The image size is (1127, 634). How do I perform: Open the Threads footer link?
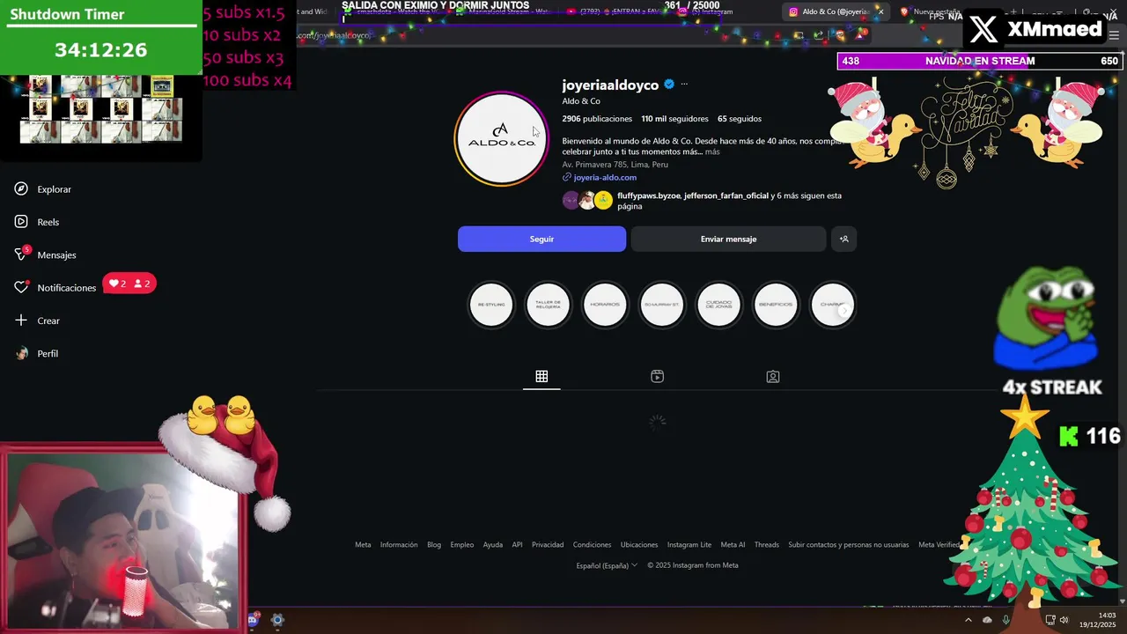click(767, 544)
